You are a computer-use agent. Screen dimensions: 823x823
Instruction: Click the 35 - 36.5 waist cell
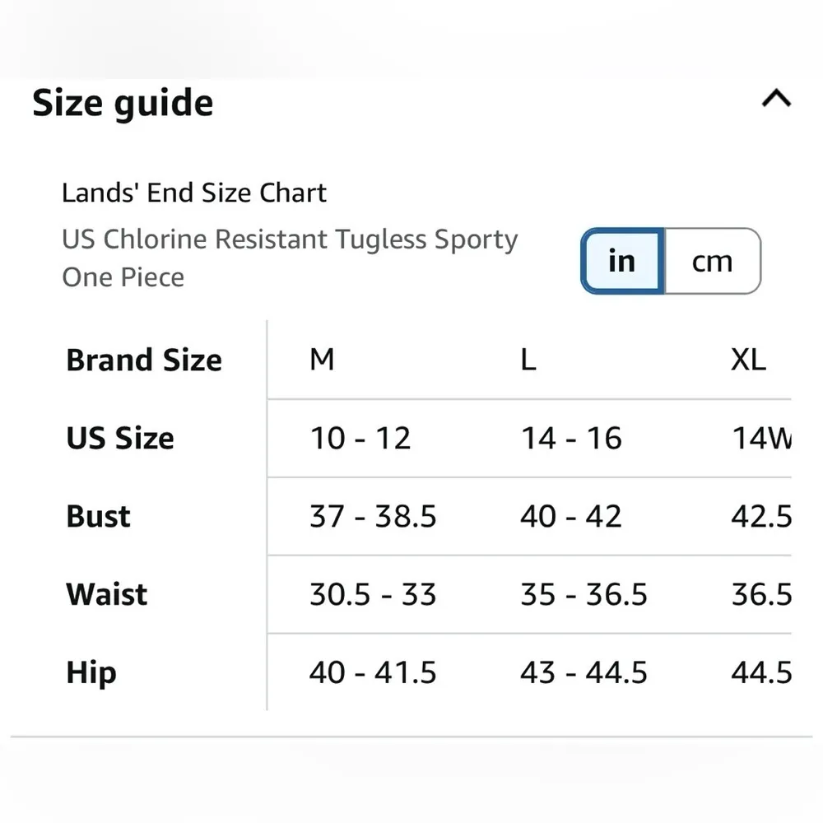click(x=584, y=594)
